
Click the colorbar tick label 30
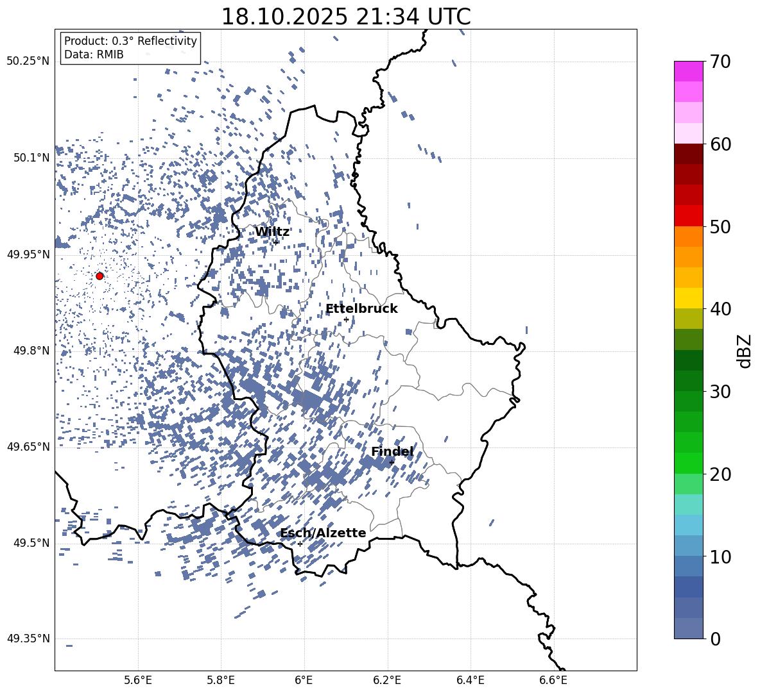[720, 392]
